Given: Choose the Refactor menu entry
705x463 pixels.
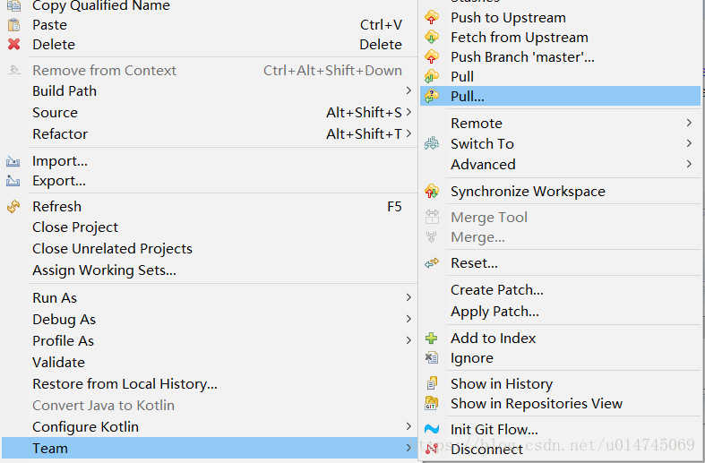Looking at the screenshot, I should point(210,134).
